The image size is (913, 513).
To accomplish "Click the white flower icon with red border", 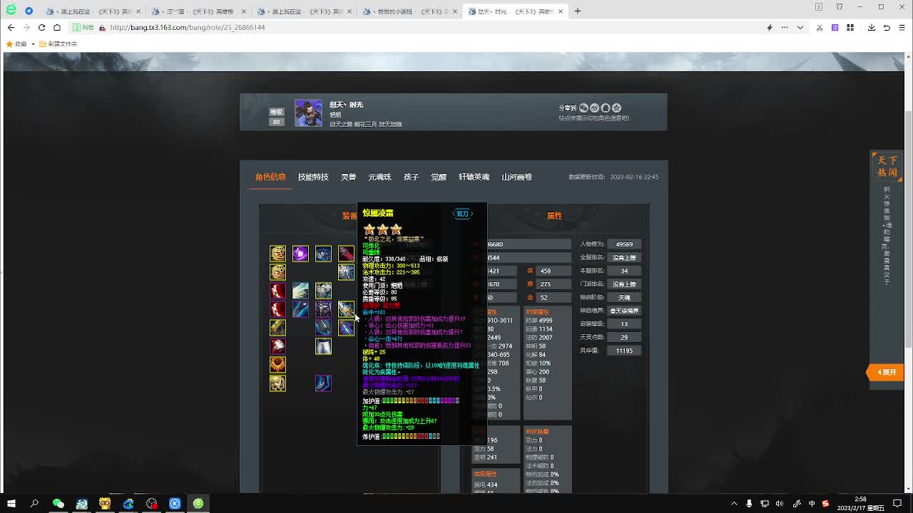I will tap(277, 346).
